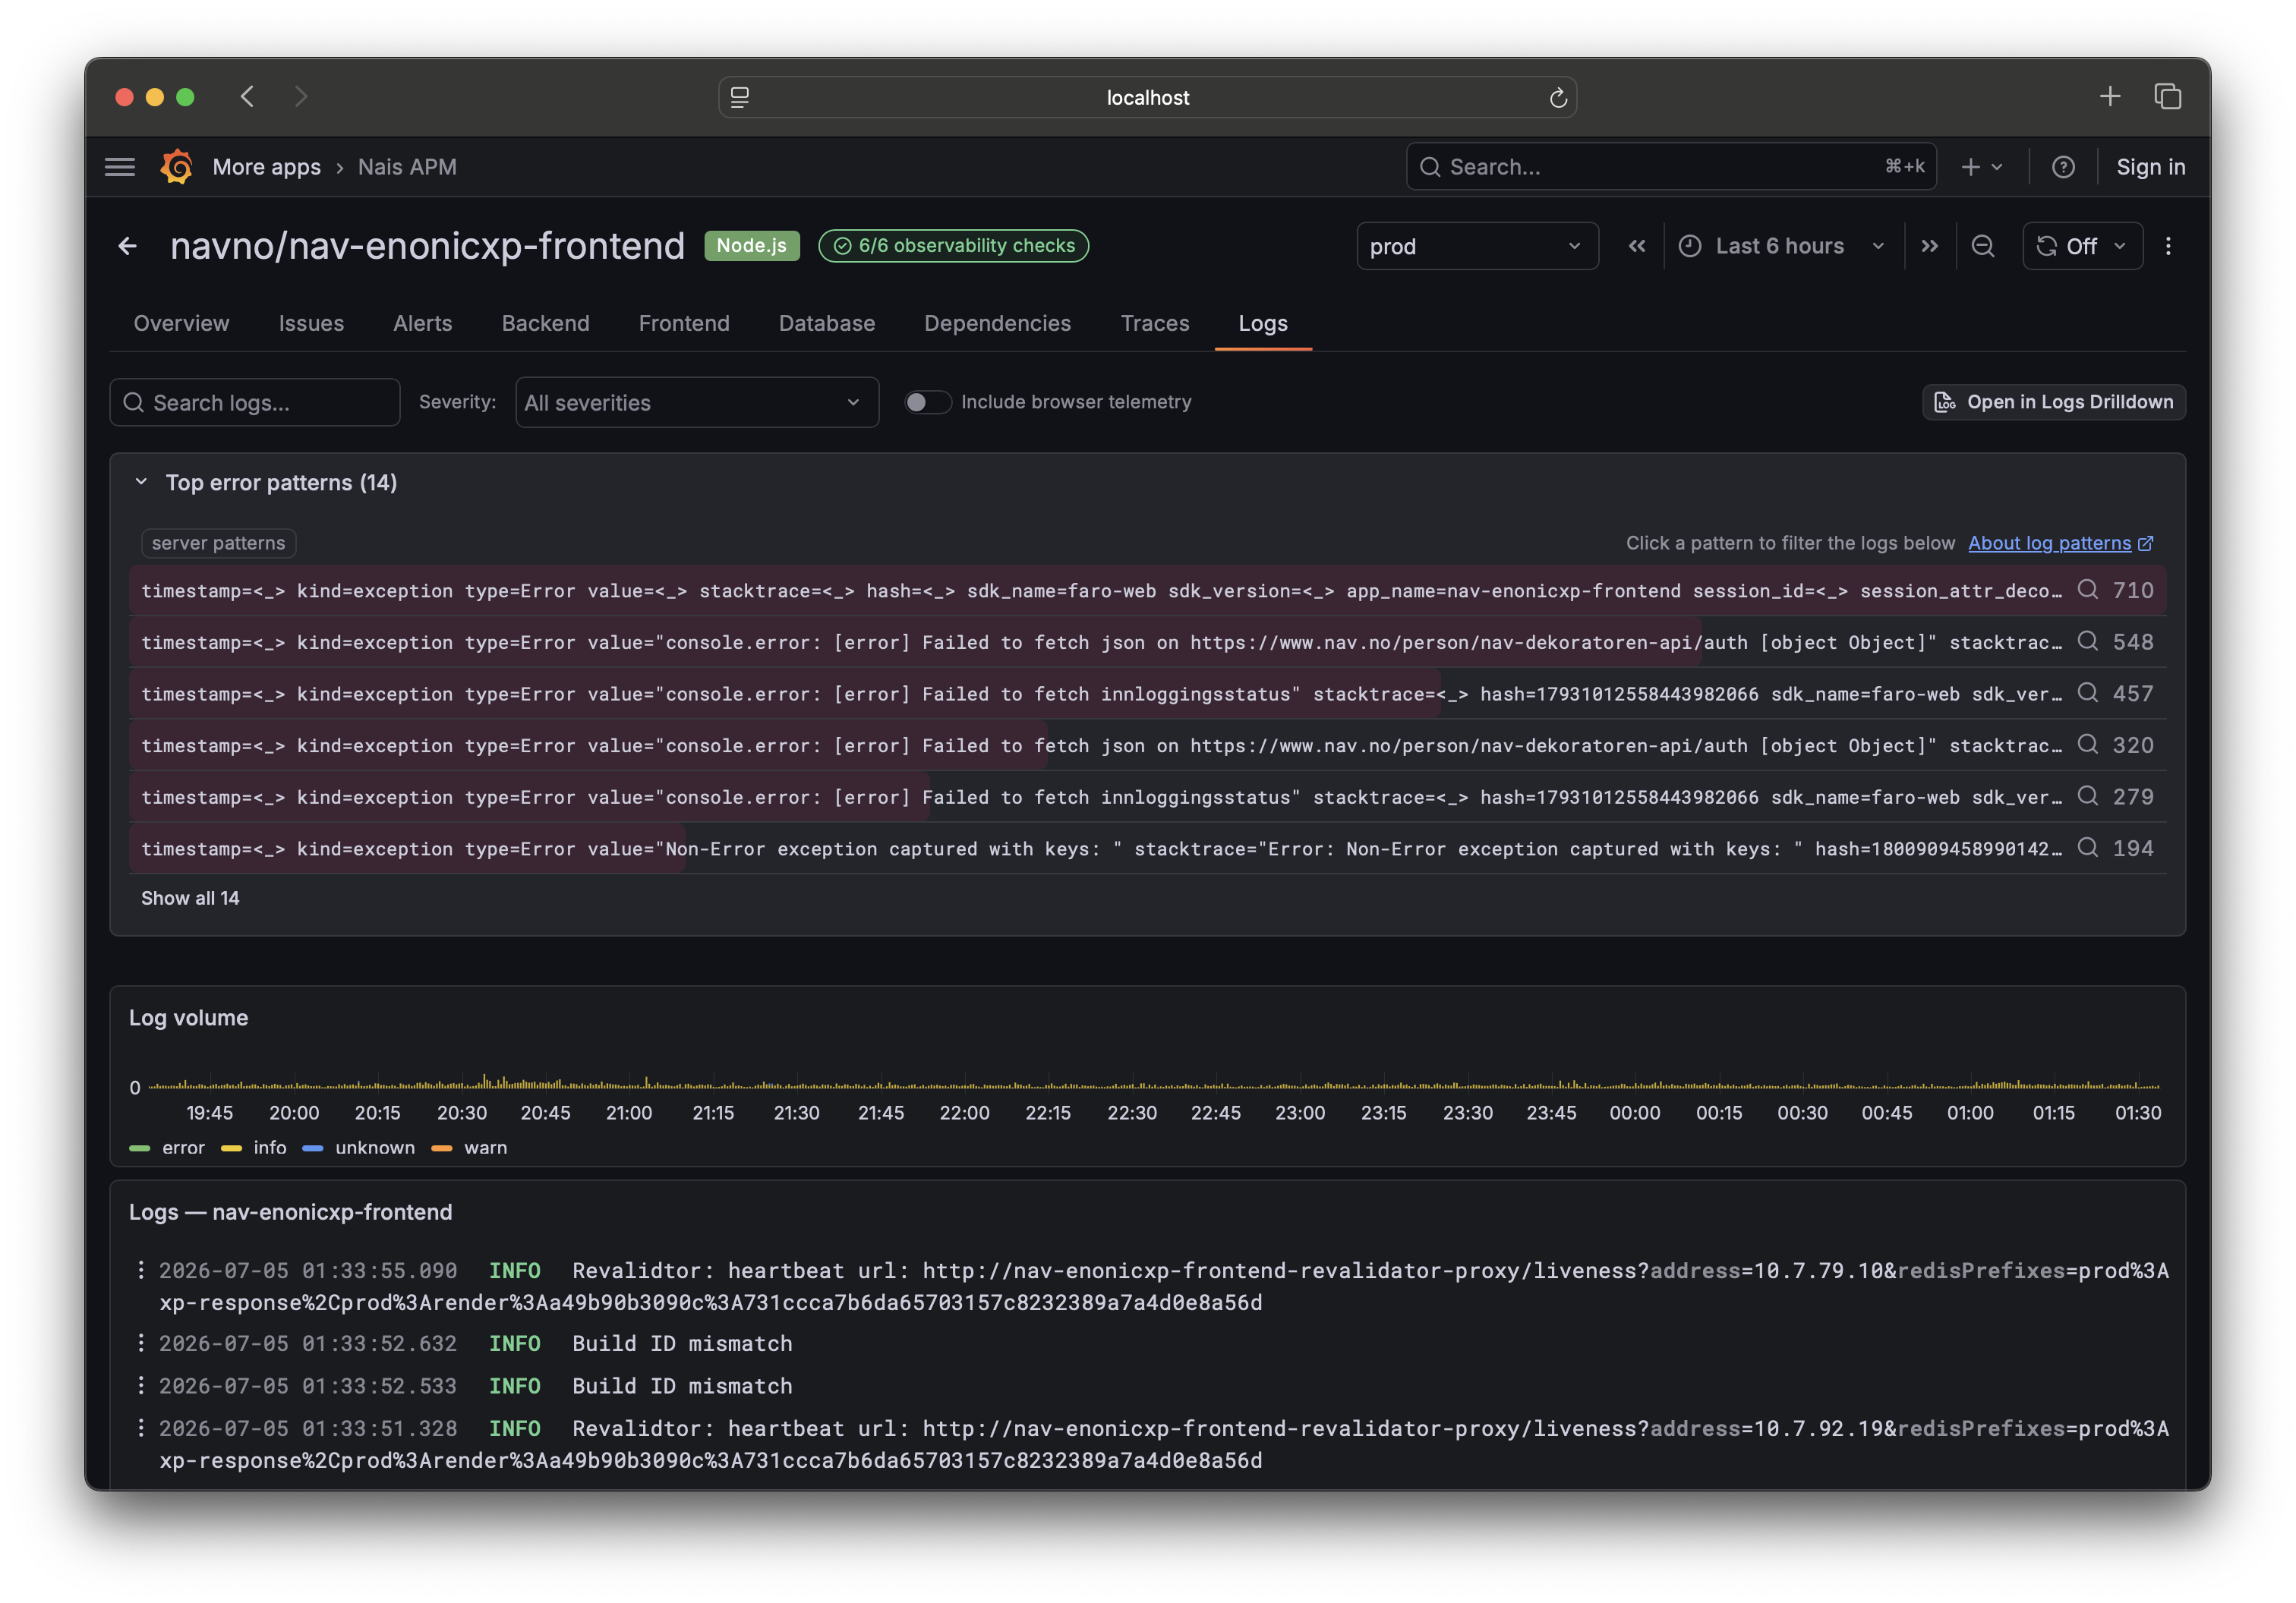Switch to the Frontend tab
Image resolution: width=2296 pixels, height=1603 pixels.
tap(684, 323)
